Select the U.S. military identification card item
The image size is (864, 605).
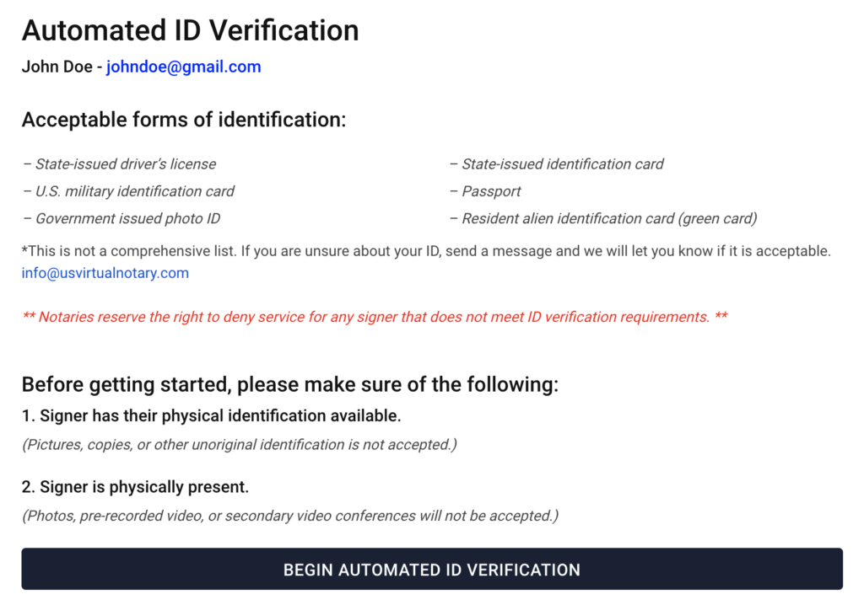coord(134,191)
